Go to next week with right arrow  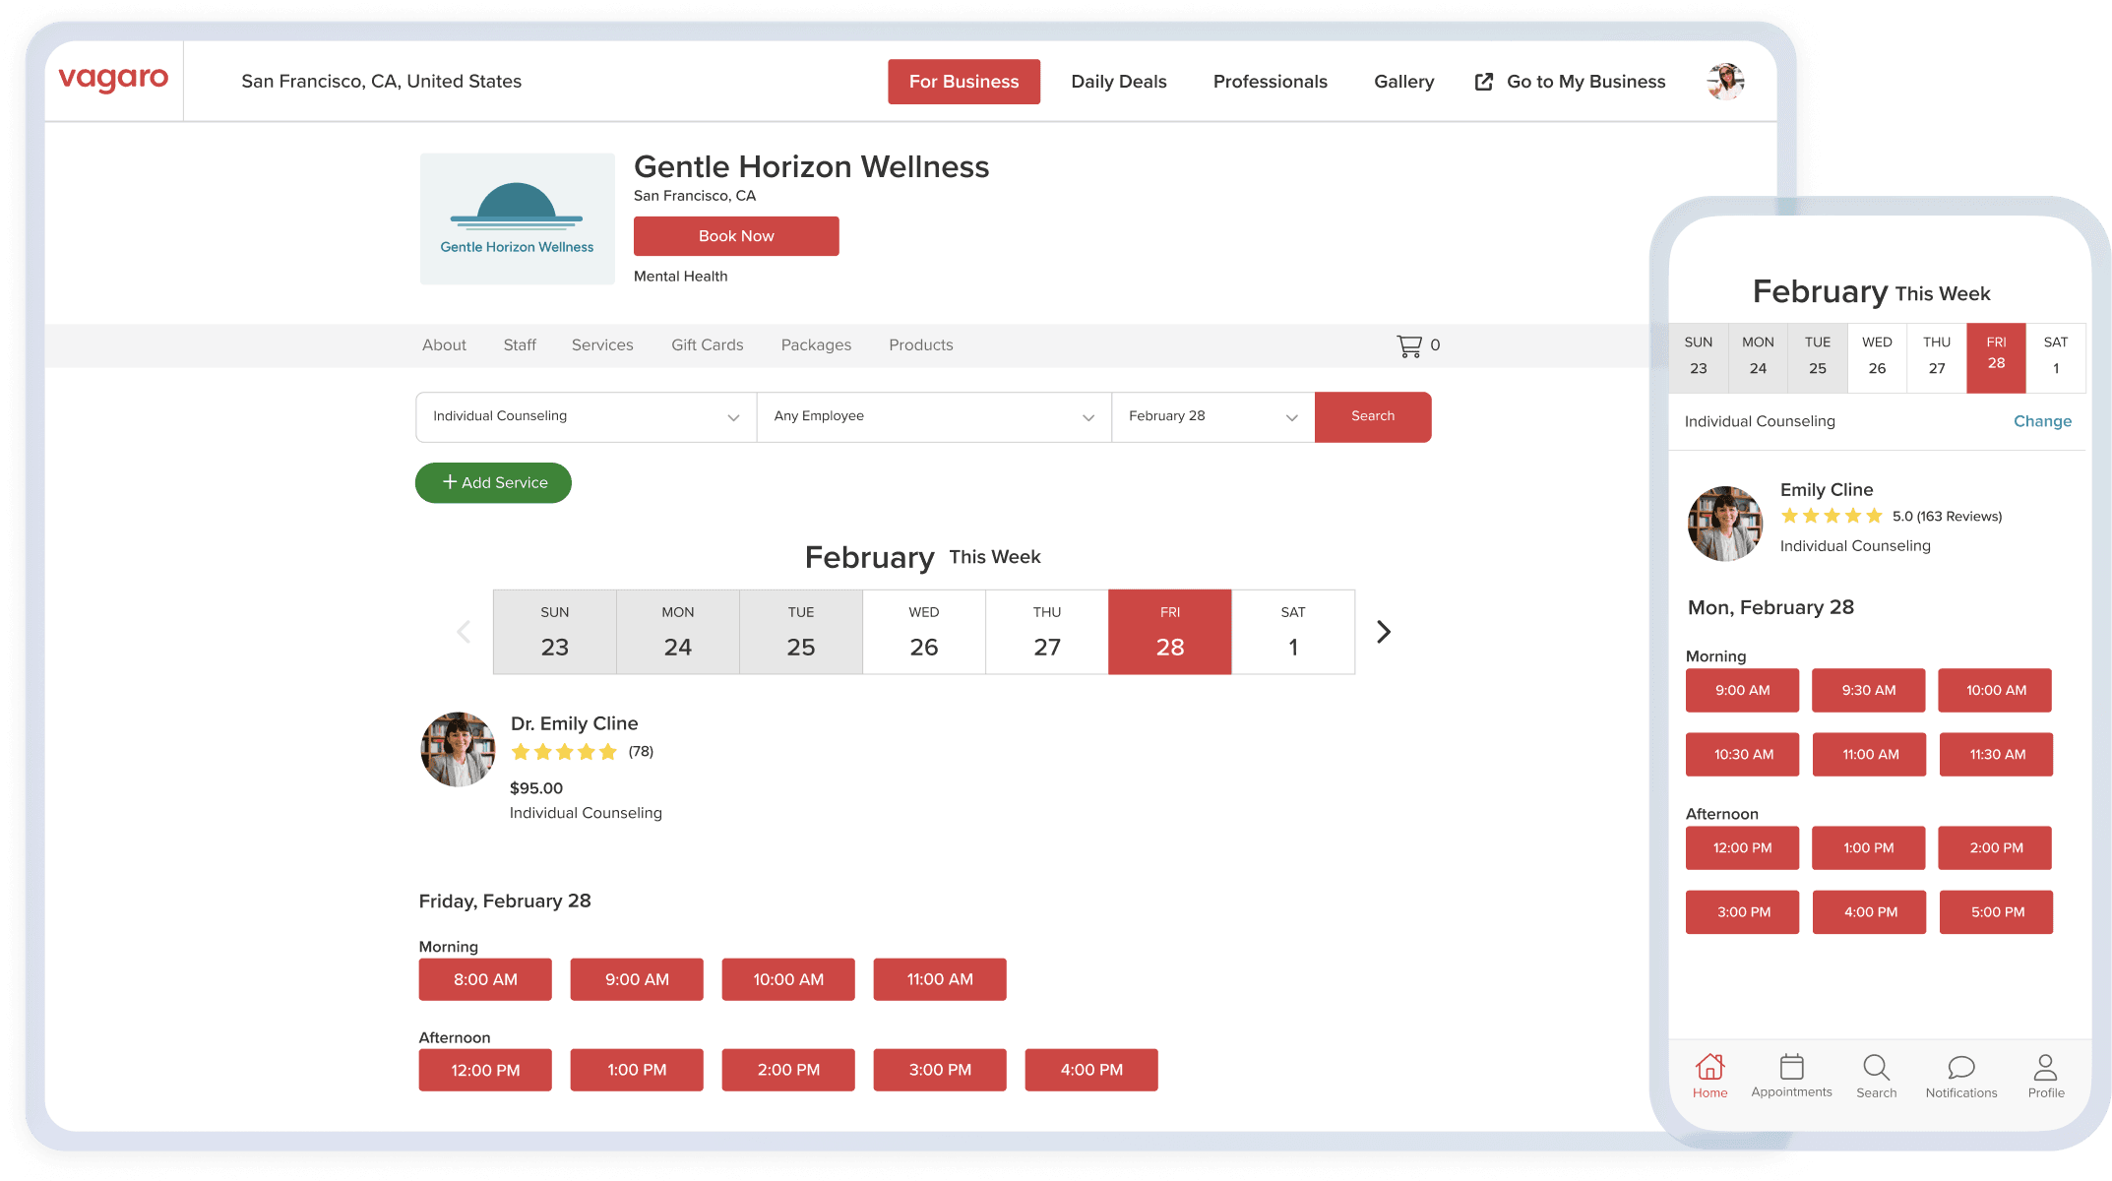click(x=1383, y=632)
